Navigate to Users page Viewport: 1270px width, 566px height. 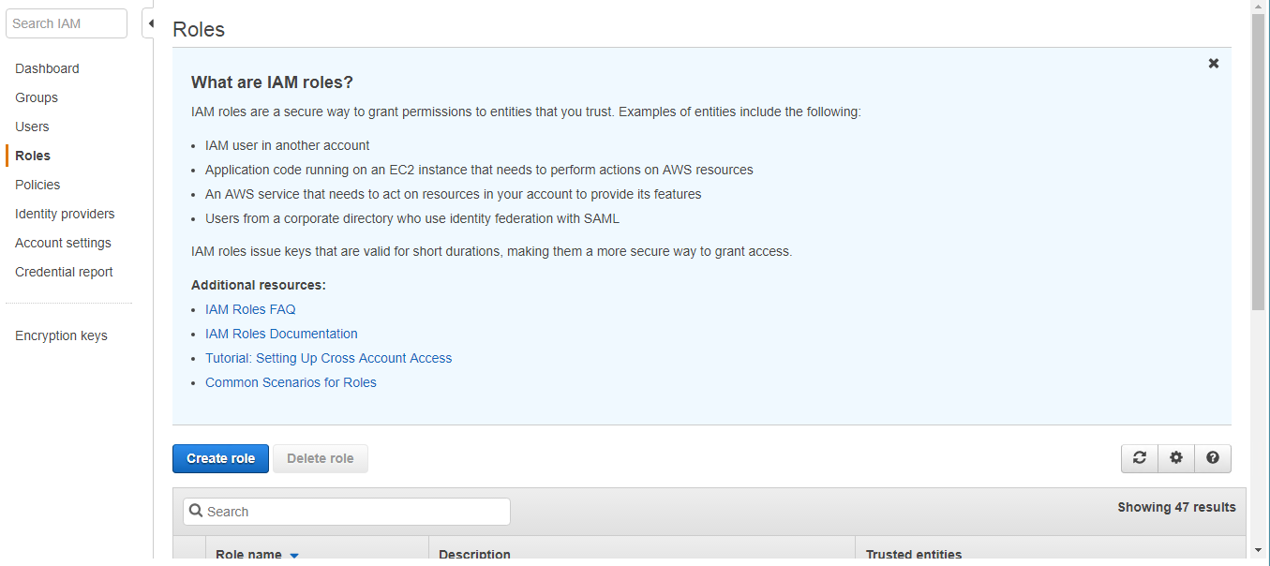click(32, 127)
